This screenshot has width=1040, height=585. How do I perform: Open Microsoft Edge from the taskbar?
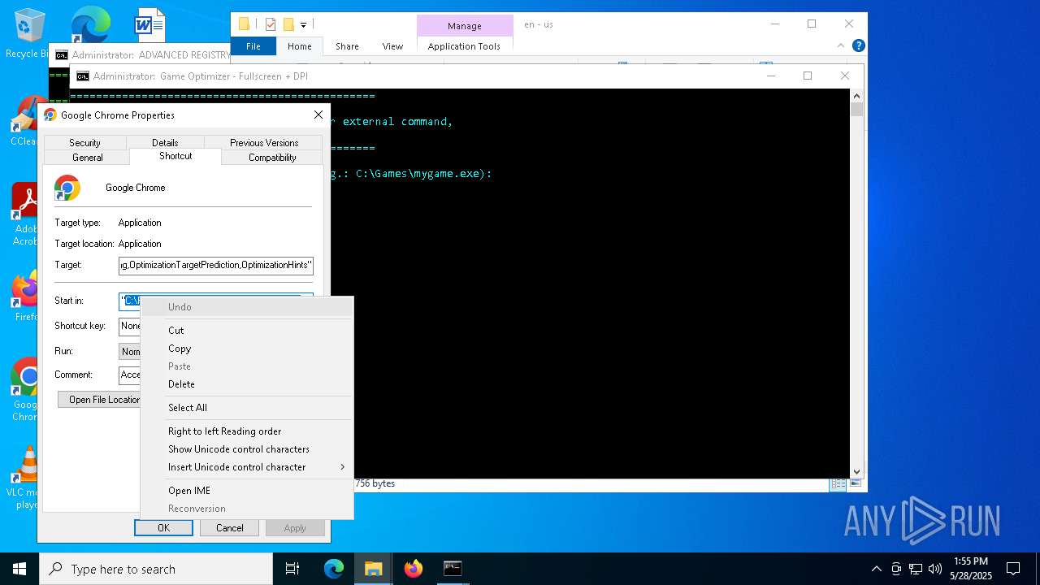[334, 569]
